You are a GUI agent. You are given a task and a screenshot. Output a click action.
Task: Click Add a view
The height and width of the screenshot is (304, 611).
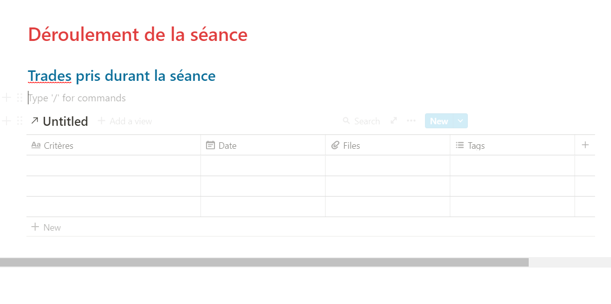pos(125,121)
